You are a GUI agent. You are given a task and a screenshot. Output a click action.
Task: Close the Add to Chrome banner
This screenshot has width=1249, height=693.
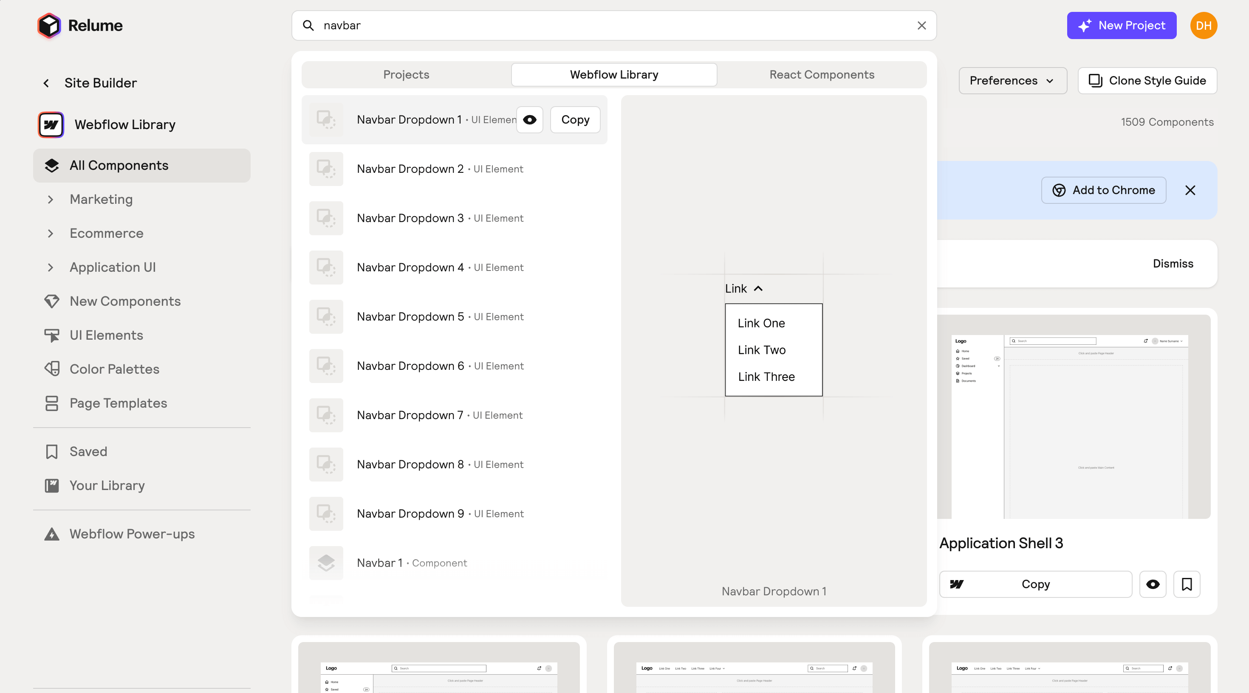(x=1190, y=190)
